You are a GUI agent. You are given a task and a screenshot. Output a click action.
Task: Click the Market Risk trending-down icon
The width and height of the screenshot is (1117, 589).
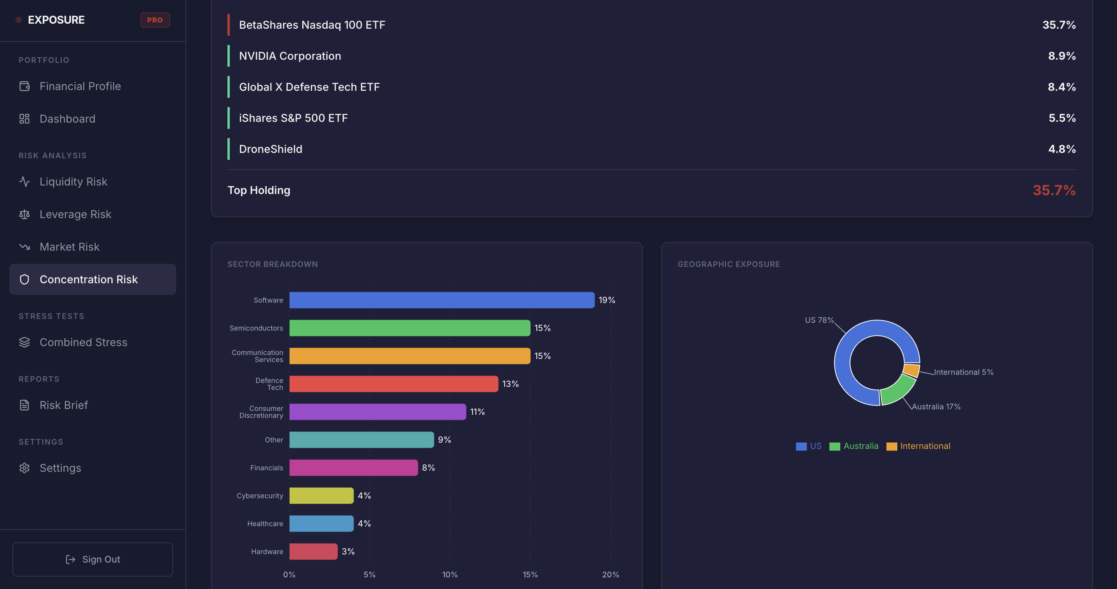(x=24, y=247)
